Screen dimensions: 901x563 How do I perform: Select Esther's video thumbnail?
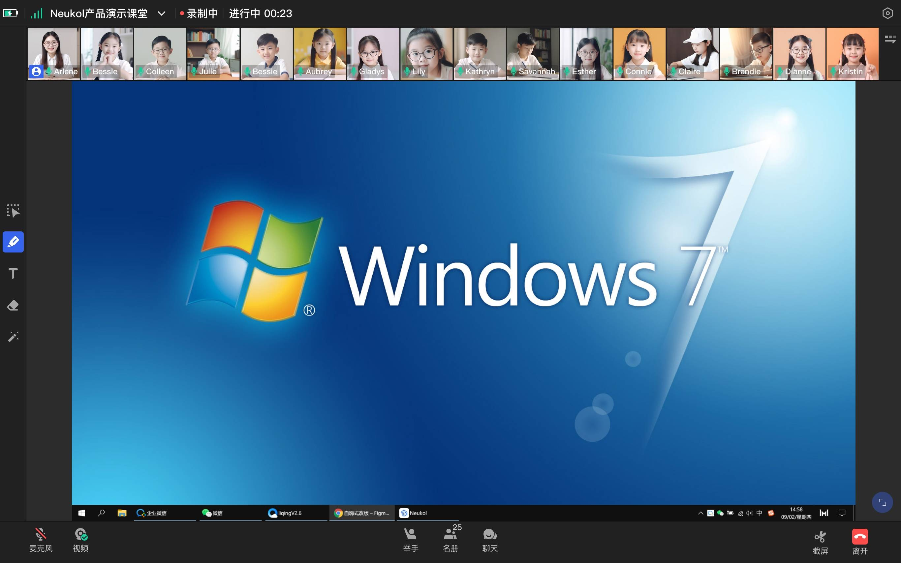pyautogui.click(x=586, y=54)
